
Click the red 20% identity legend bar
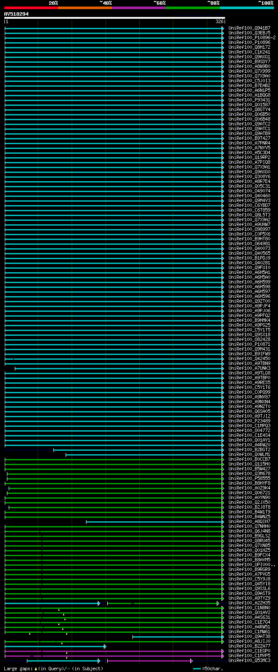click(x=31, y=8)
